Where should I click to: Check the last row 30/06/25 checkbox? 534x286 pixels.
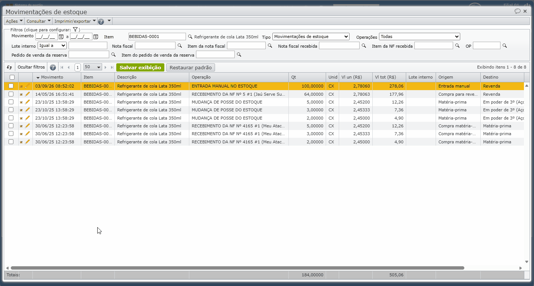coord(11,142)
